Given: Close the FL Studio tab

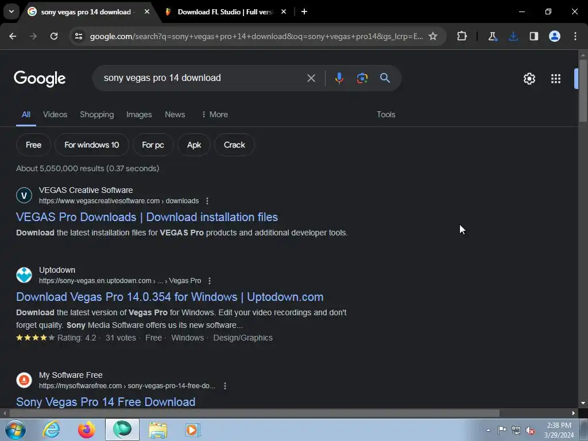Looking at the screenshot, I should click(x=284, y=11).
